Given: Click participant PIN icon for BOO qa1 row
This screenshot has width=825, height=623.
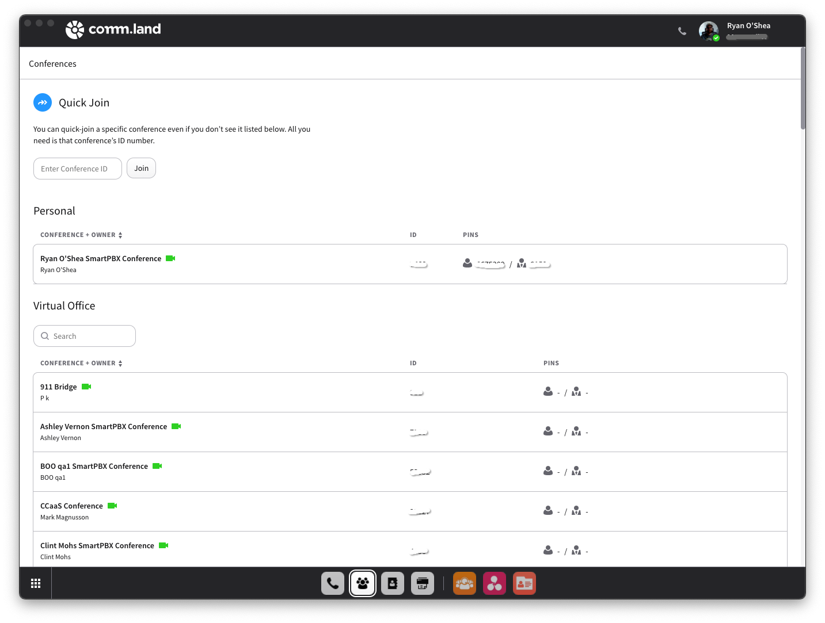Looking at the screenshot, I should (x=548, y=471).
